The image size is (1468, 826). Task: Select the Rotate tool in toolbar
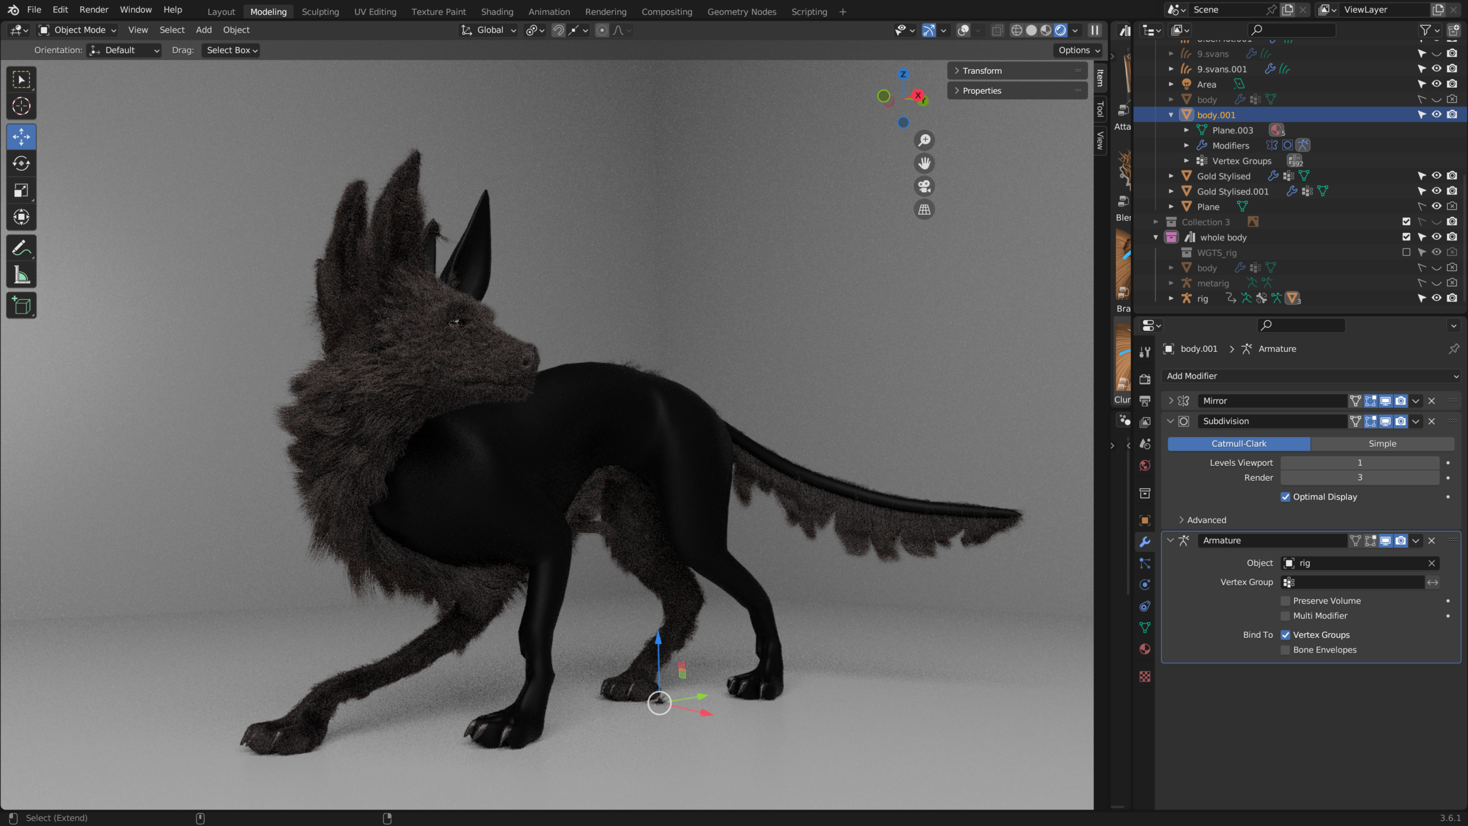(21, 163)
